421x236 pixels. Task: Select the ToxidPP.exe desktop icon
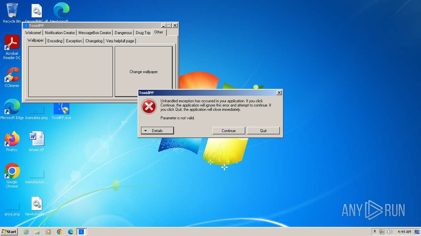[x=61, y=111]
